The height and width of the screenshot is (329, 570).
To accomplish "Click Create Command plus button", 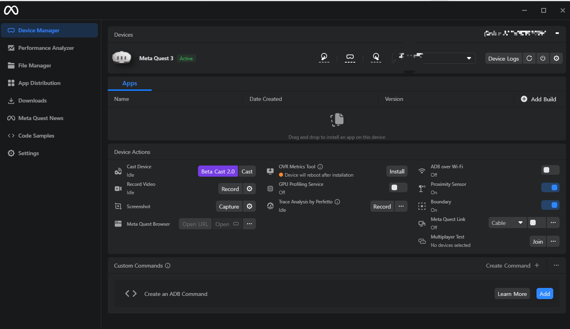I will pyautogui.click(x=513, y=266).
